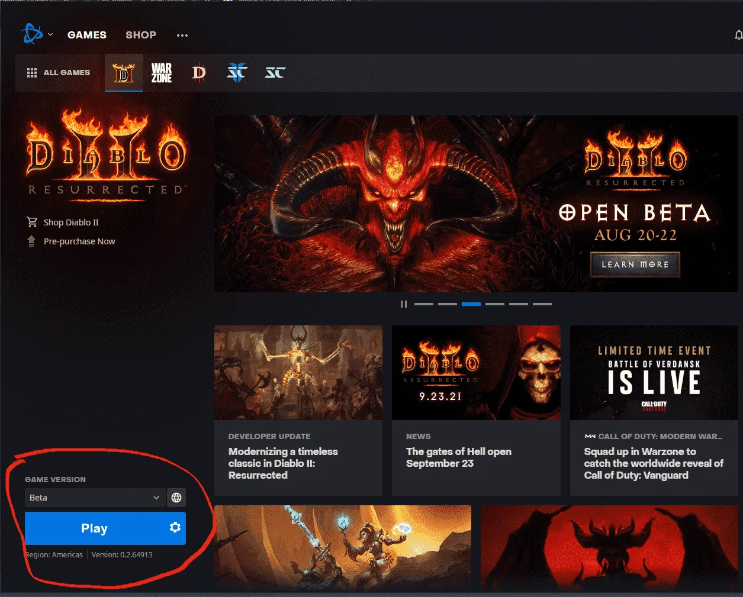Open the Open Beta hero banner image
Image resolution: width=743 pixels, height=597 pixels.
pyautogui.click(x=476, y=204)
